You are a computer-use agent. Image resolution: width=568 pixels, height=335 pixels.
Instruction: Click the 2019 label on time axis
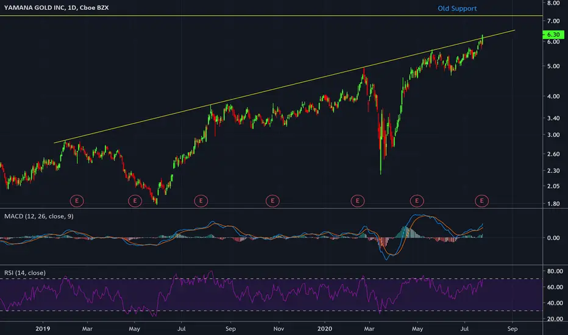[43, 329]
